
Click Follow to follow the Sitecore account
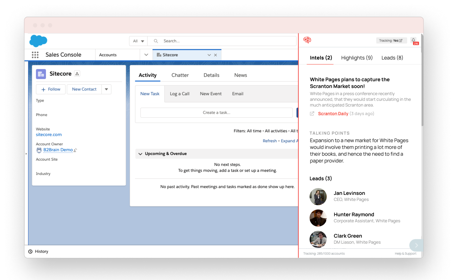point(50,89)
